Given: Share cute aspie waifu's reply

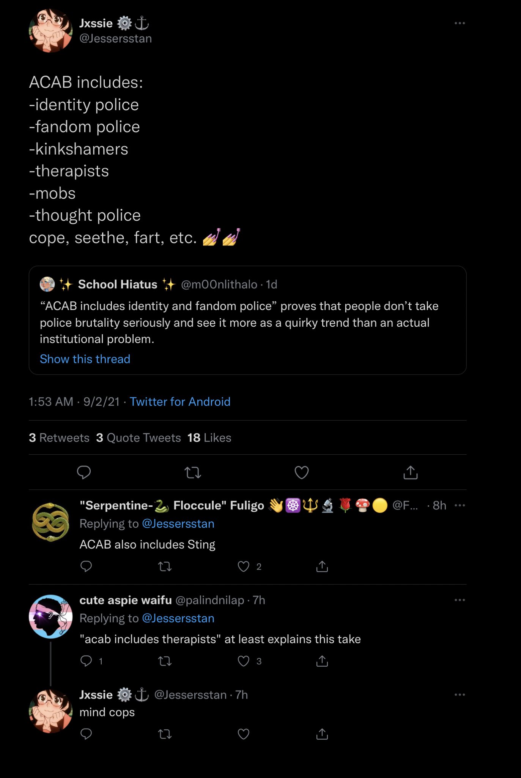Looking at the screenshot, I should 322,661.
